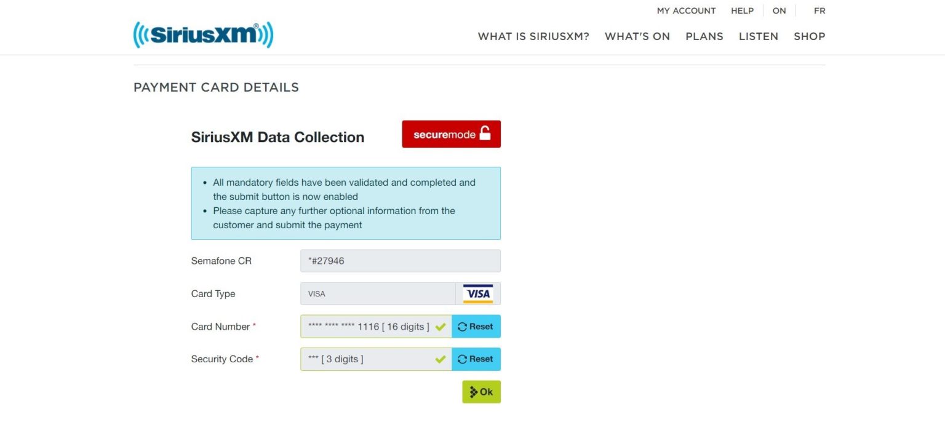
Task: Click the Reset refresh icon beside Card Number
Action: click(x=462, y=327)
